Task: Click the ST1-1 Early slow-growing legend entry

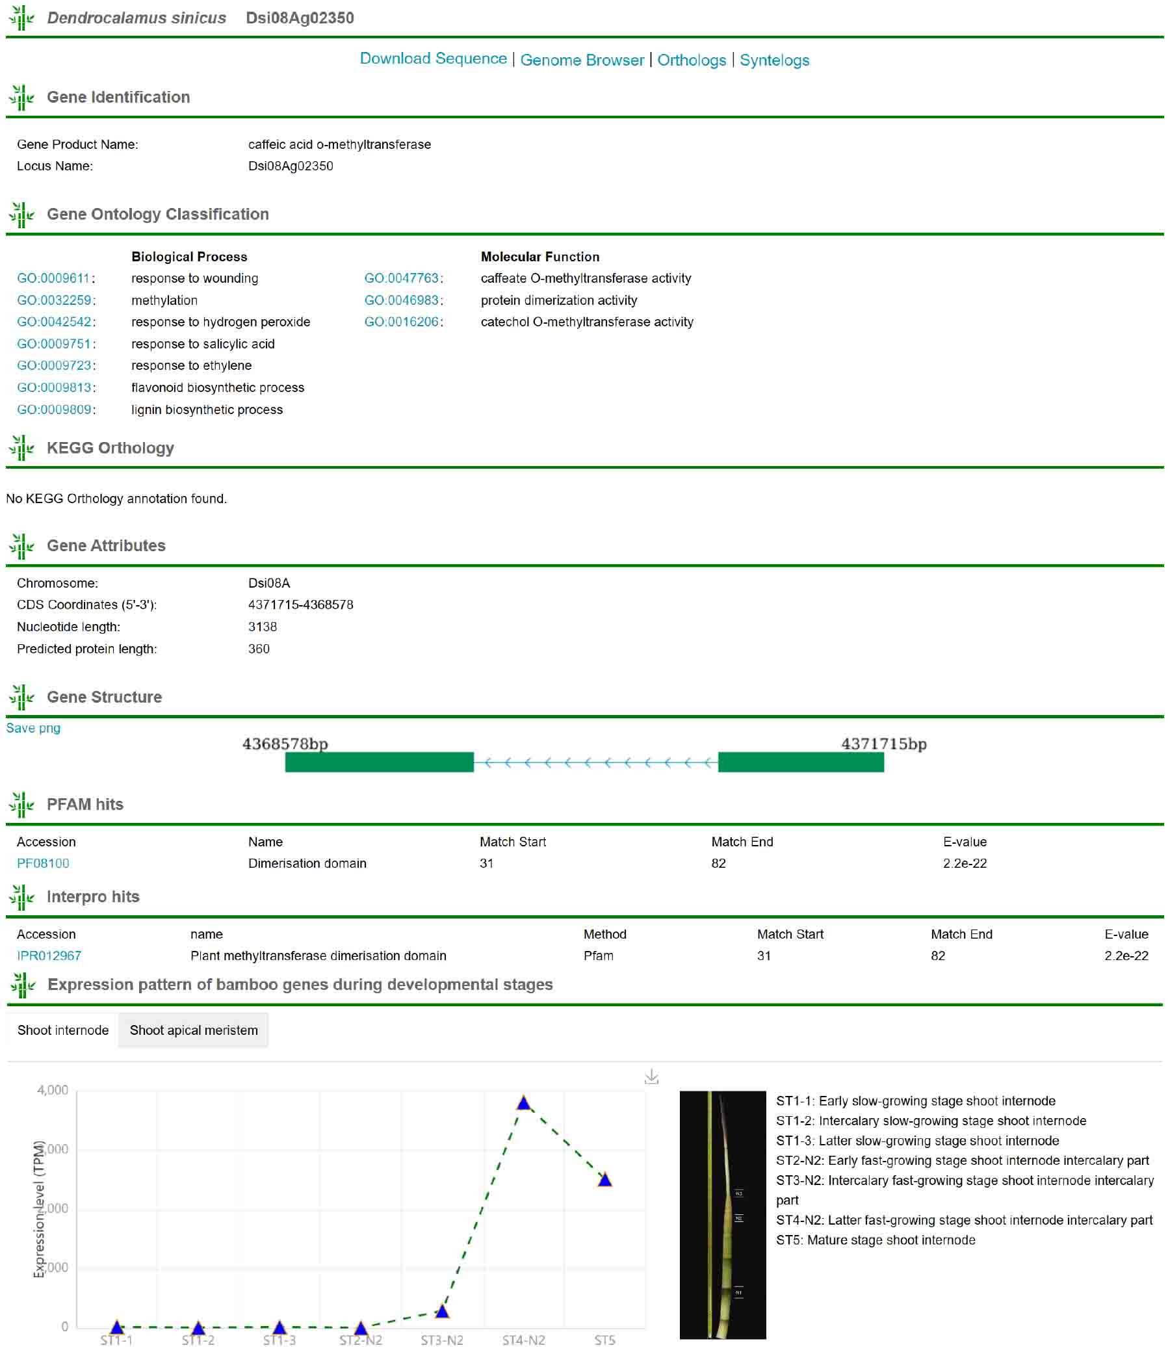Action: coord(916,1100)
